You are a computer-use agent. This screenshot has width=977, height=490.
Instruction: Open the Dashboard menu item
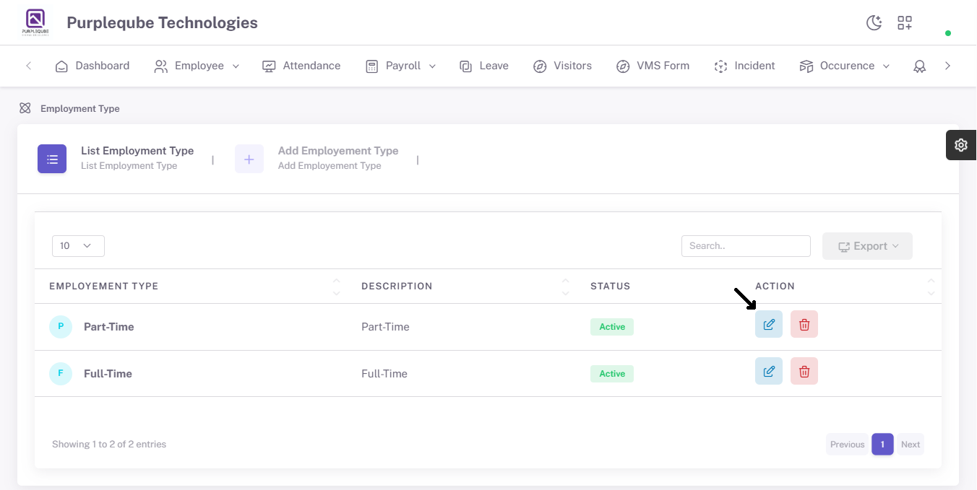(x=92, y=66)
